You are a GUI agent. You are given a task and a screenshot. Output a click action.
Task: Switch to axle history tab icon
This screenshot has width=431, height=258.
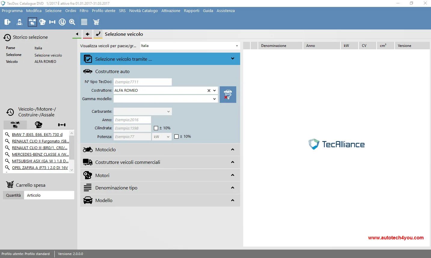tap(62, 124)
